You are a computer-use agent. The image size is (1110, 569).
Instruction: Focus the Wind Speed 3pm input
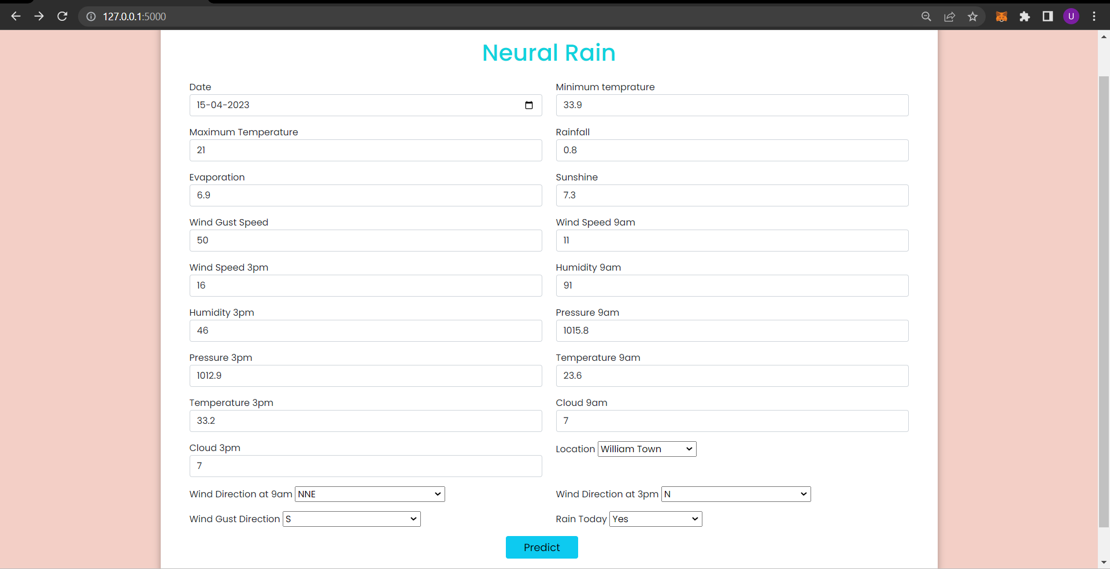coord(365,286)
